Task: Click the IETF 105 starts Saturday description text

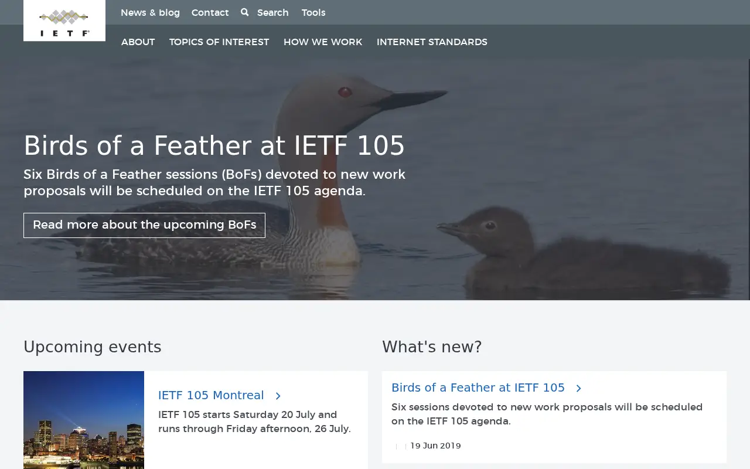Action: pyautogui.click(x=254, y=422)
